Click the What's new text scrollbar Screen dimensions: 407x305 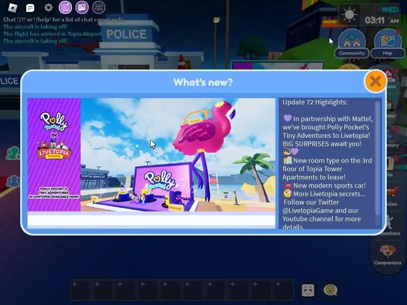coord(378,158)
